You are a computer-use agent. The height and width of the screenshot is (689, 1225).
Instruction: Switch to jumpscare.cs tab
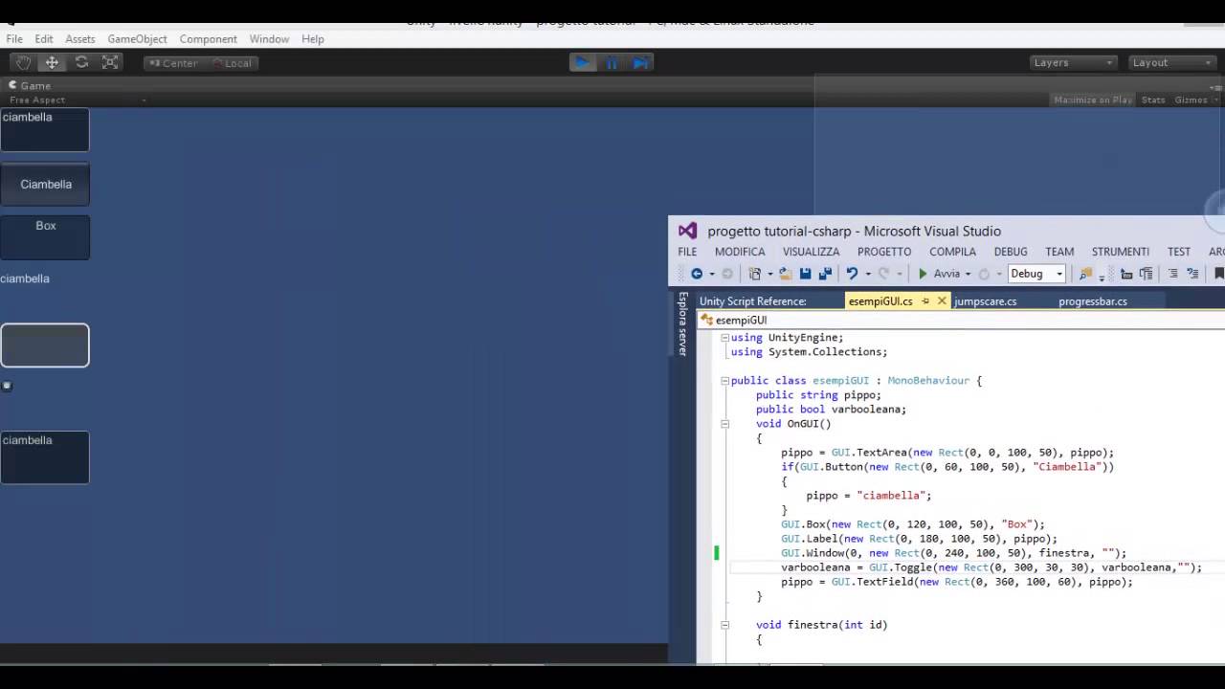point(985,301)
